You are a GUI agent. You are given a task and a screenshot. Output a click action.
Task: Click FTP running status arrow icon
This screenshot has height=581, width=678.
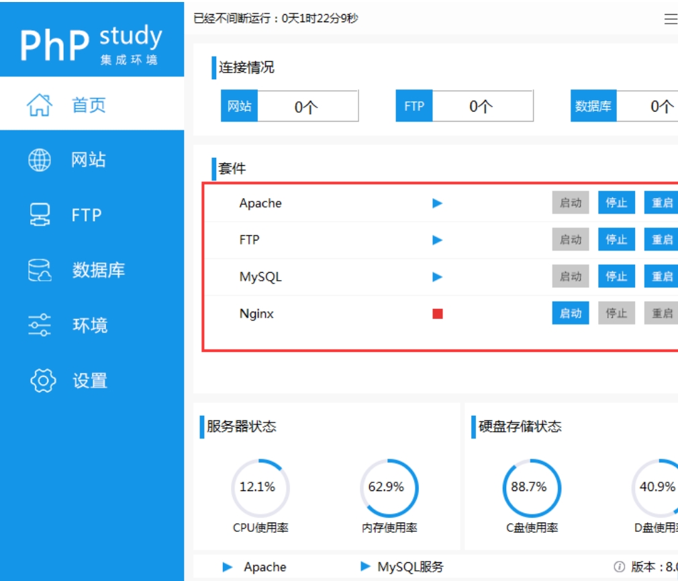click(x=437, y=240)
